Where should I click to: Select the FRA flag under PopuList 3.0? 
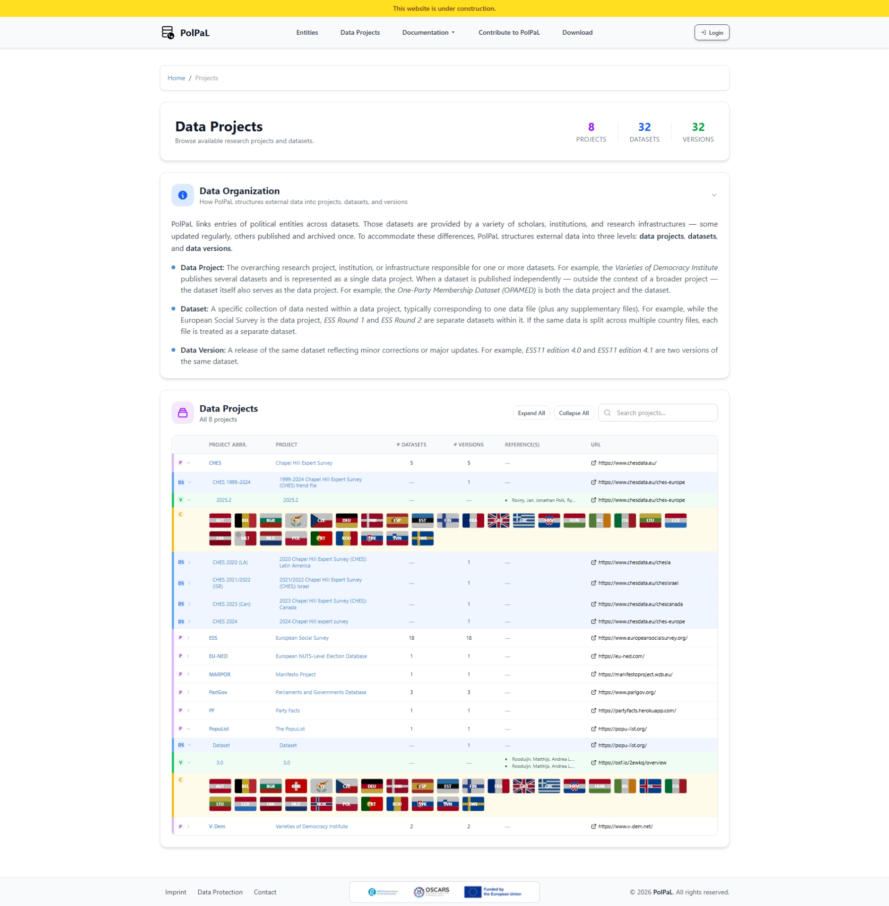coord(499,786)
